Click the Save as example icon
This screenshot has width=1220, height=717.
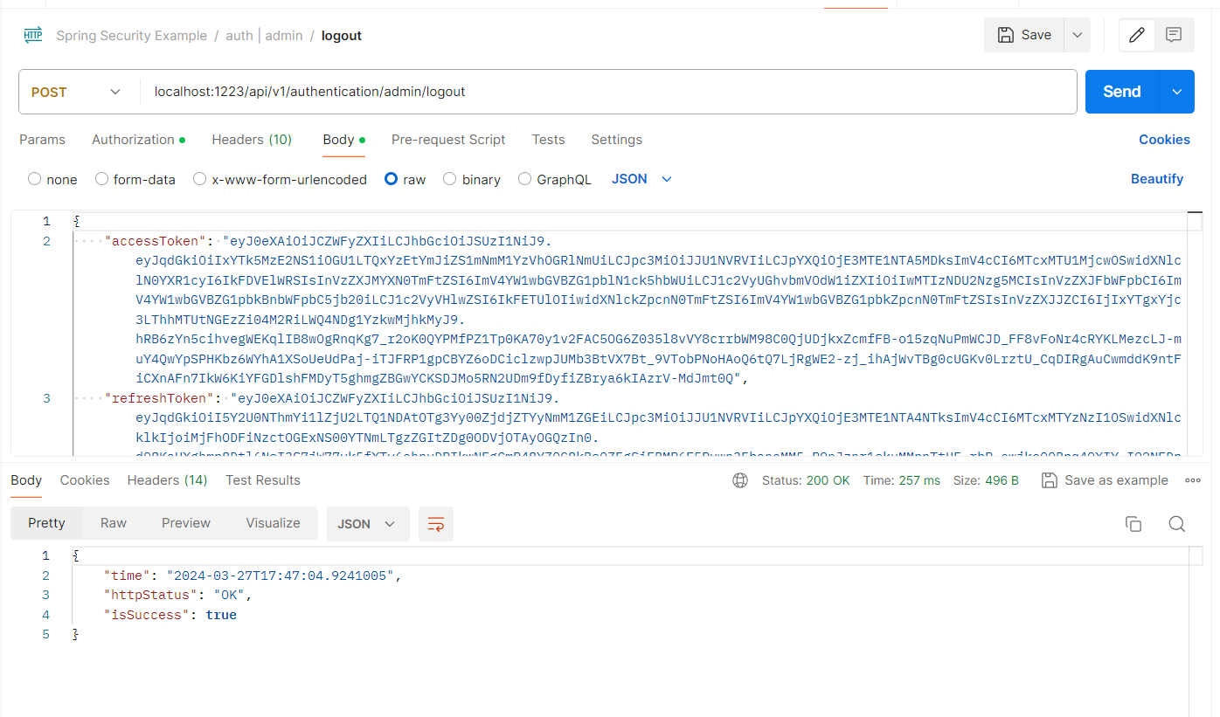tap(1050, 480)
